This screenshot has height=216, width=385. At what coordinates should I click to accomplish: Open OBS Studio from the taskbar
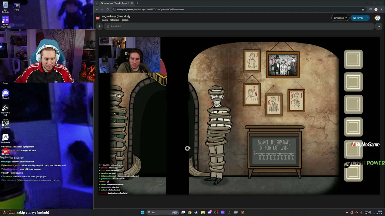(x=216, y=212)
